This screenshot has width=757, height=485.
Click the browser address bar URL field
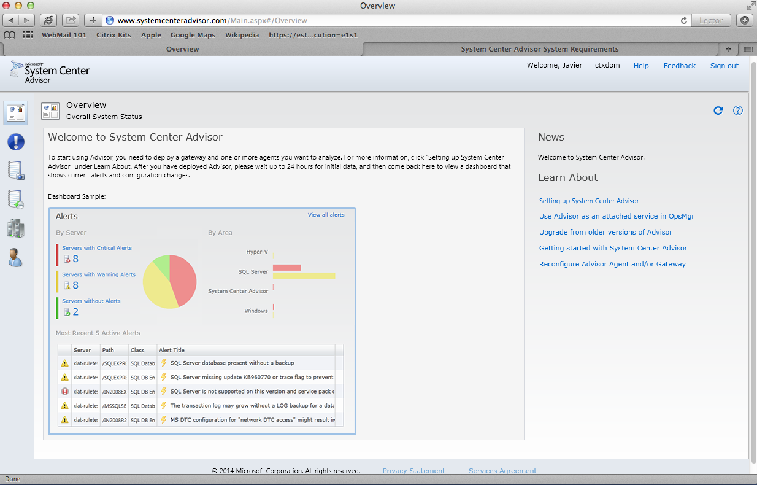coord(393,20)
